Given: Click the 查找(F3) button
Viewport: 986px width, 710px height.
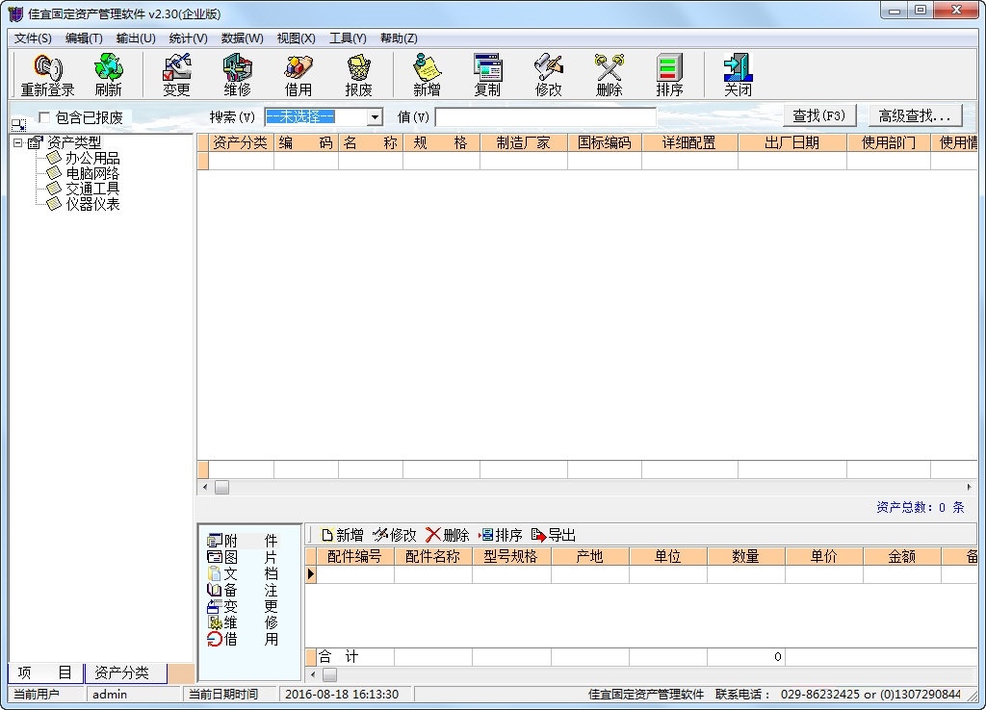Looking at the screenshot, I should click(818, 116).
